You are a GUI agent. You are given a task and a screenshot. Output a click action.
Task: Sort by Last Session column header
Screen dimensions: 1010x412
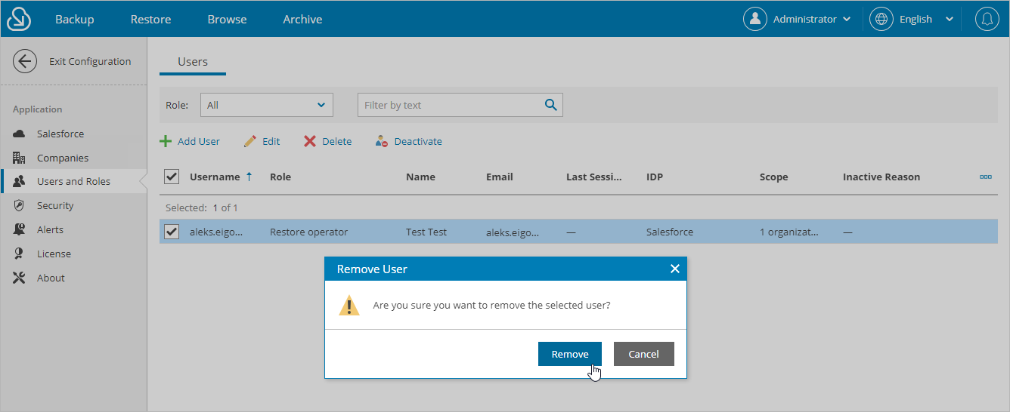tap(593, 177)
